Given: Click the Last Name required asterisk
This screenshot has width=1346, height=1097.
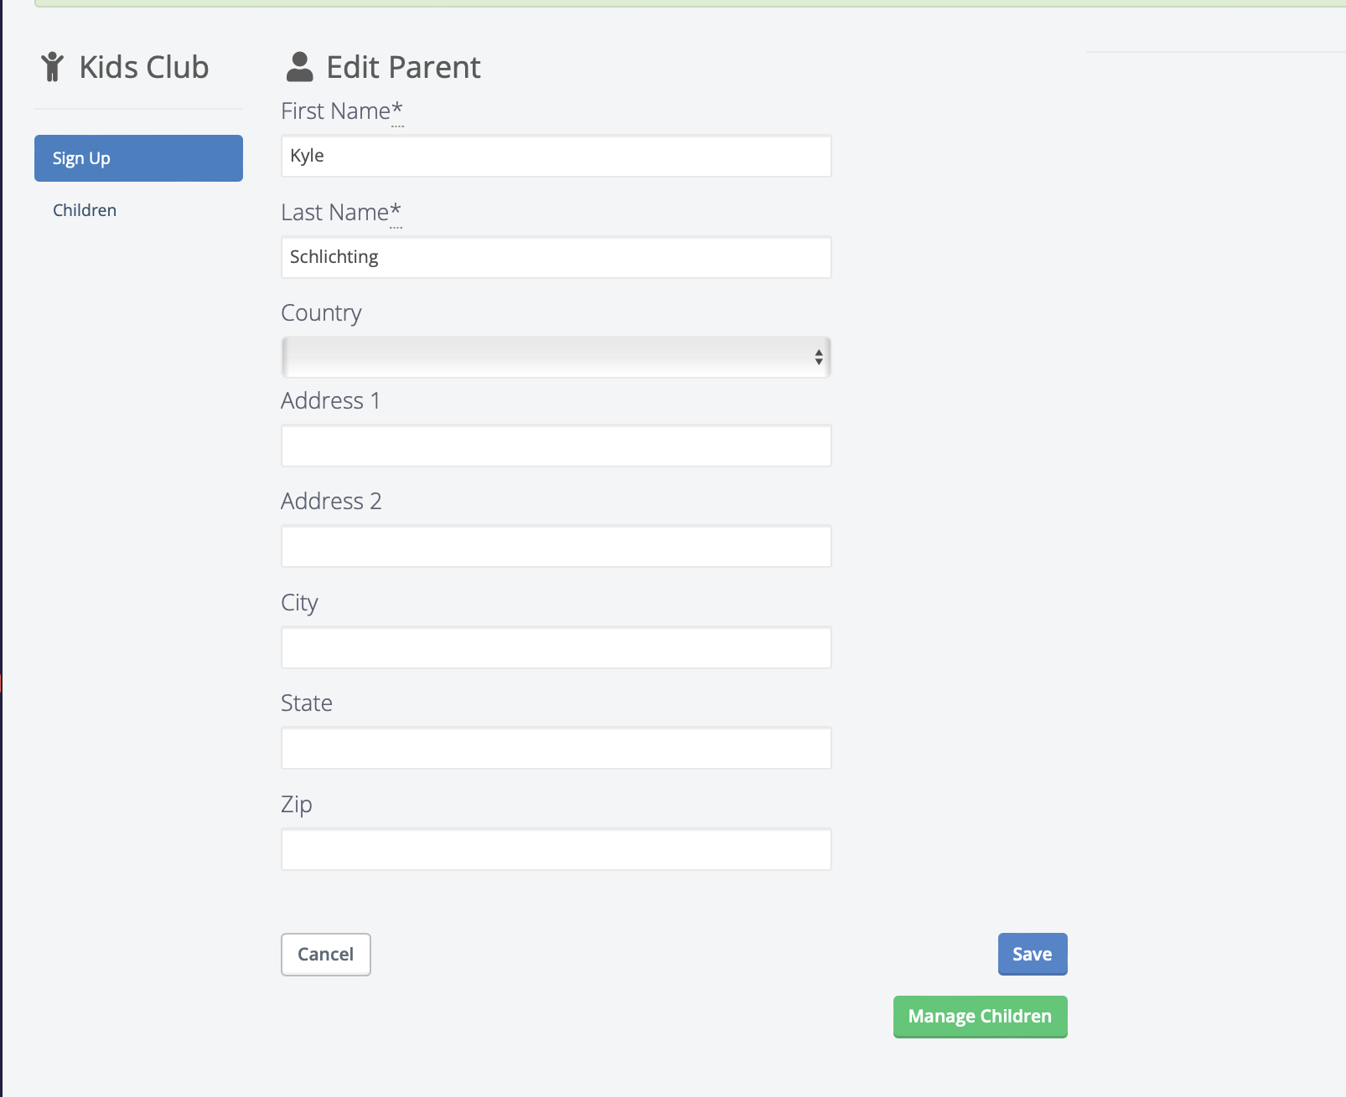Looking at the screenshot, I should point(396,211).
